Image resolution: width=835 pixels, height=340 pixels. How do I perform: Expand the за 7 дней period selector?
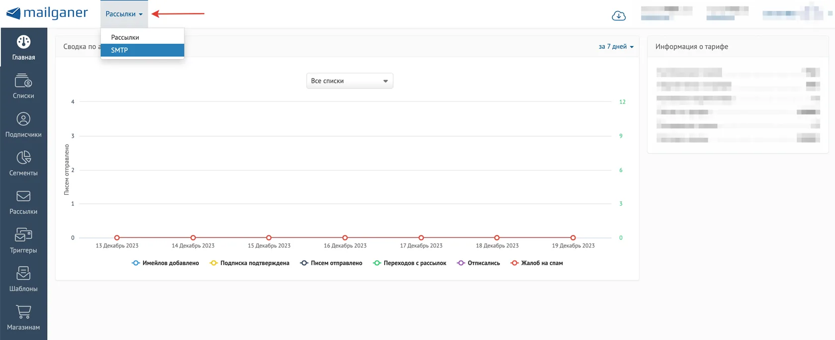click(x=616, y=47)
